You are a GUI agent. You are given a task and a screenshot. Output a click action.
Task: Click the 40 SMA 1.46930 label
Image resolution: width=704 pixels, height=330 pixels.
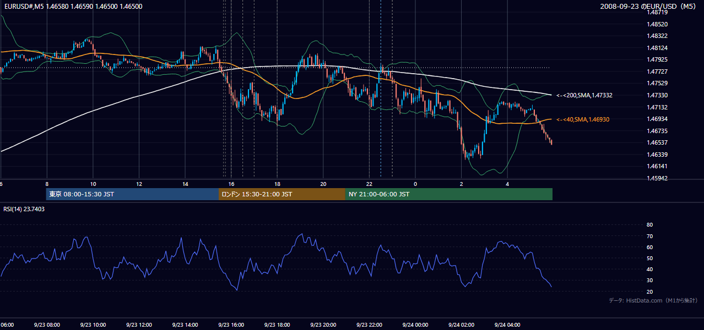[x=583, y=119]
